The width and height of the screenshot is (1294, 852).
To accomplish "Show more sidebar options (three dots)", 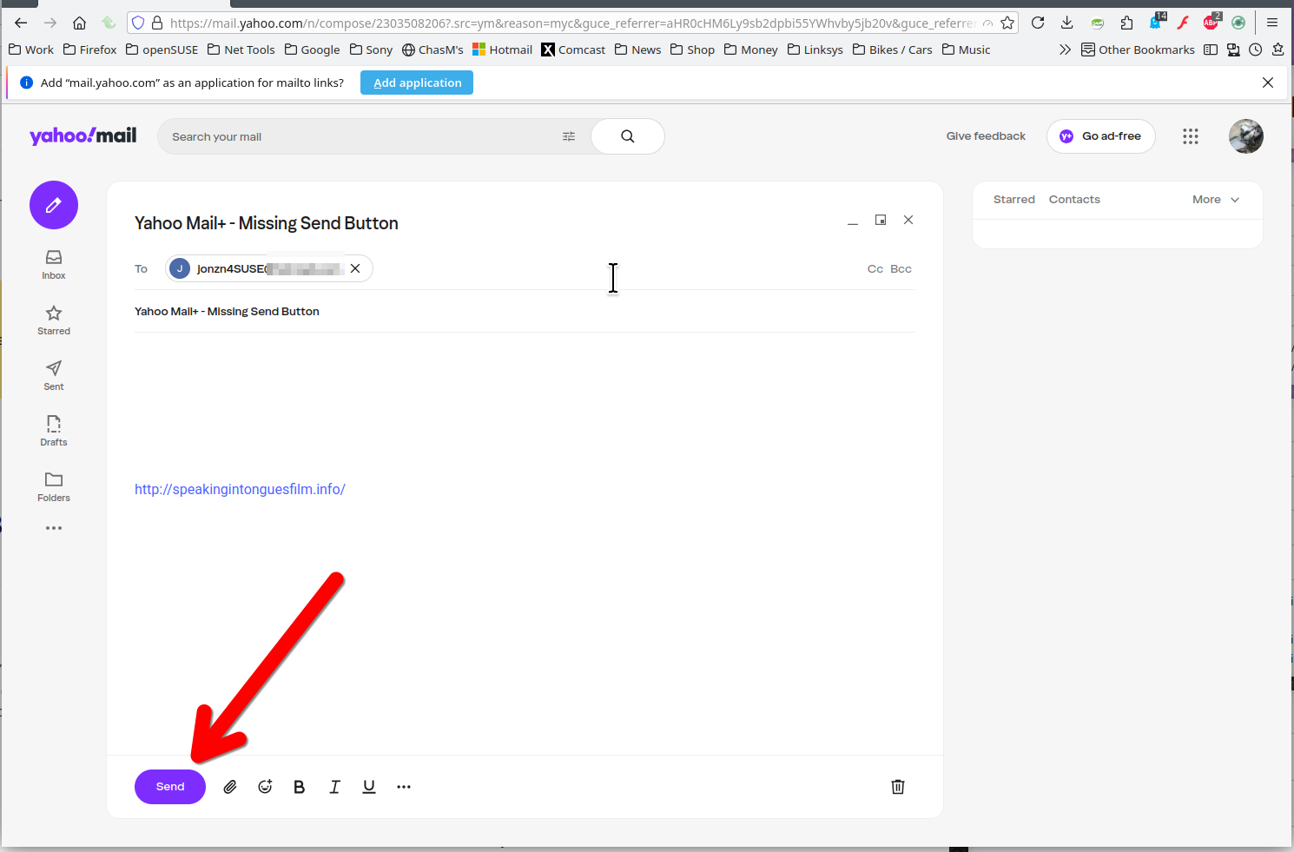I will tap(54, 528).
